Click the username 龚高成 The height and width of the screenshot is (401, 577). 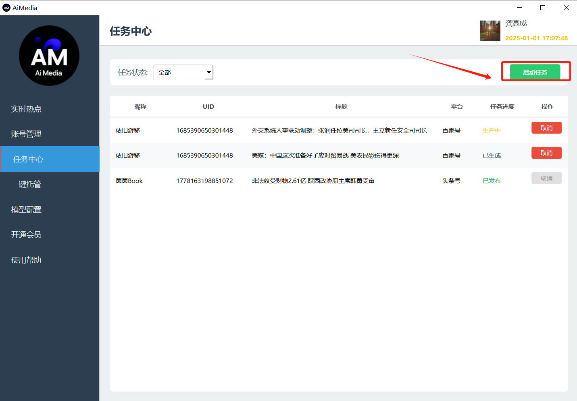[x=516, y=23]
